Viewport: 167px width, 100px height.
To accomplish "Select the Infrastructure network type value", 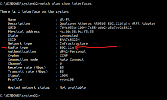I will pyautogui.click(x=74, y=43).
